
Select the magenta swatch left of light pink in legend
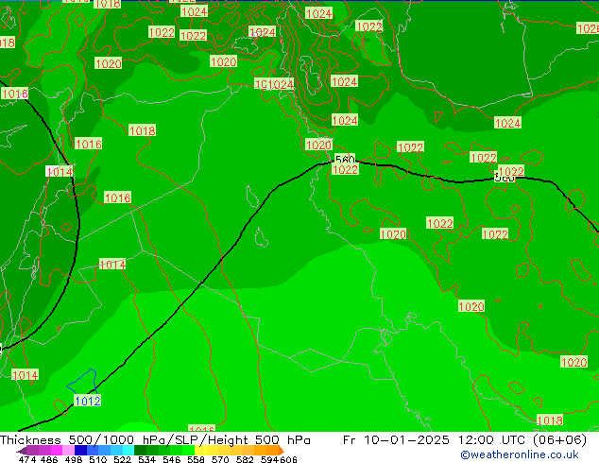coord(57,450)
